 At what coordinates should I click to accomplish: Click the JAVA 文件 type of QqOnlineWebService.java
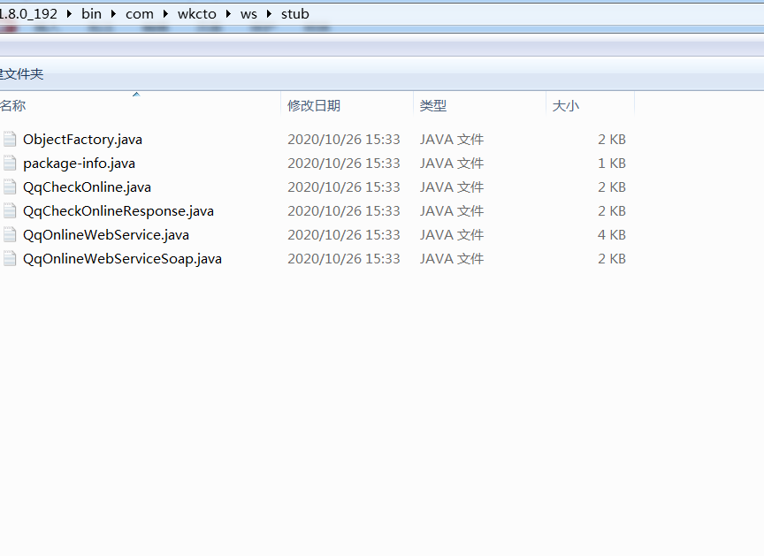click(452, 234)
